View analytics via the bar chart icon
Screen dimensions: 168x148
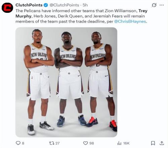point(119,143)
